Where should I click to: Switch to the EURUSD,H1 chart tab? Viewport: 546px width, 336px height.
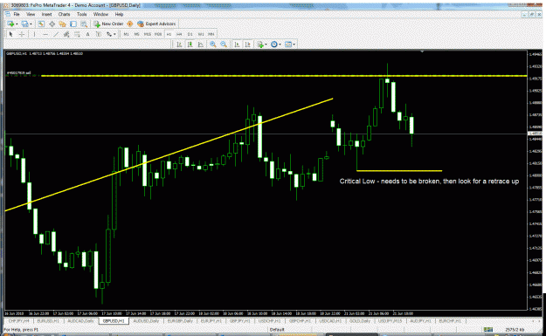click(48, 321)
